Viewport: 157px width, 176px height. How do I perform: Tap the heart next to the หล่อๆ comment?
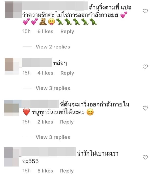[145, 67]
